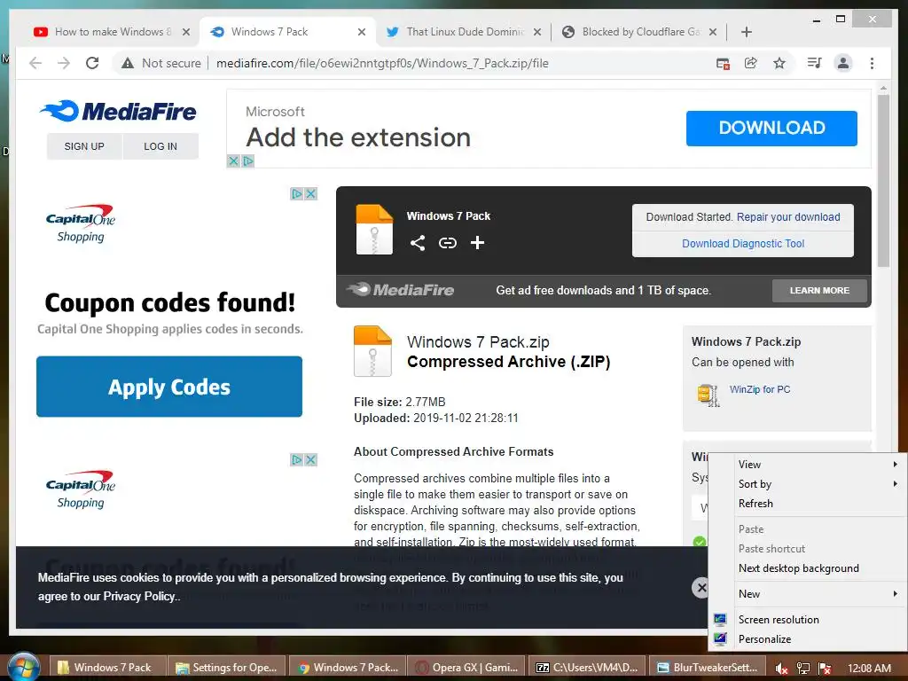Close the YouTube tab

pos(186,32)
